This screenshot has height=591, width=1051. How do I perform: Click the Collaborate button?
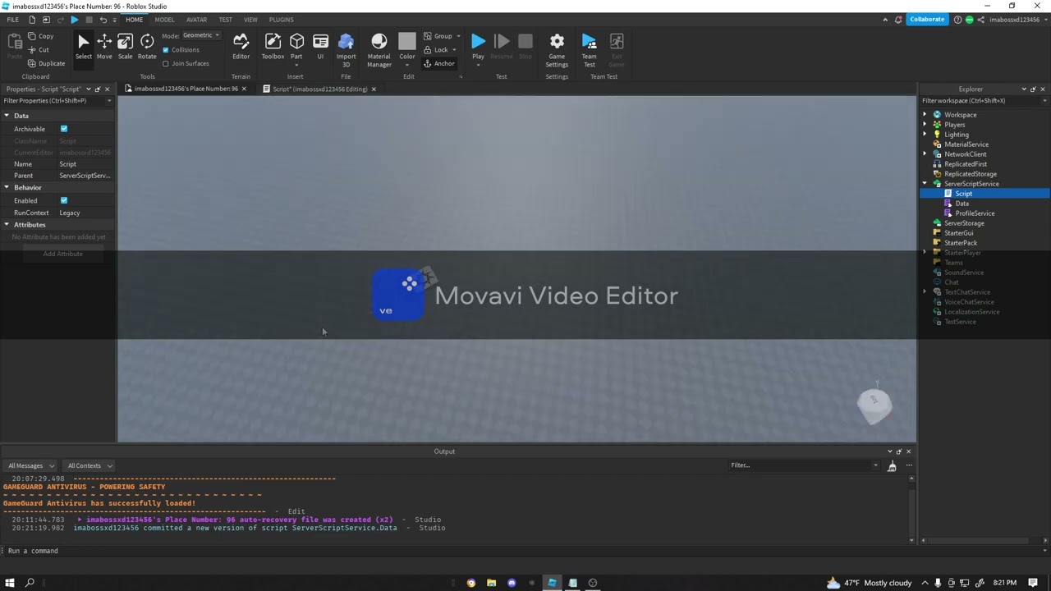tap(926, 20)
